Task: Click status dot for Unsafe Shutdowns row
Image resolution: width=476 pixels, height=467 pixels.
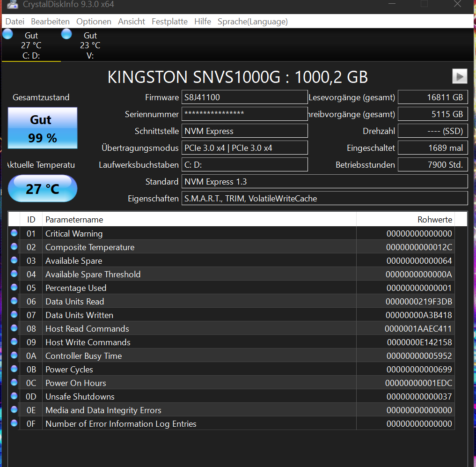Action: click(14, 396)
